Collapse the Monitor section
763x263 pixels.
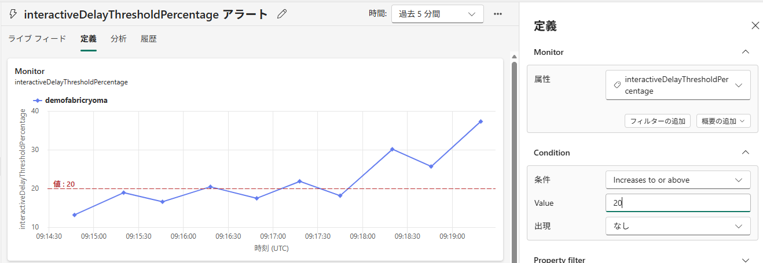point(746,52)
